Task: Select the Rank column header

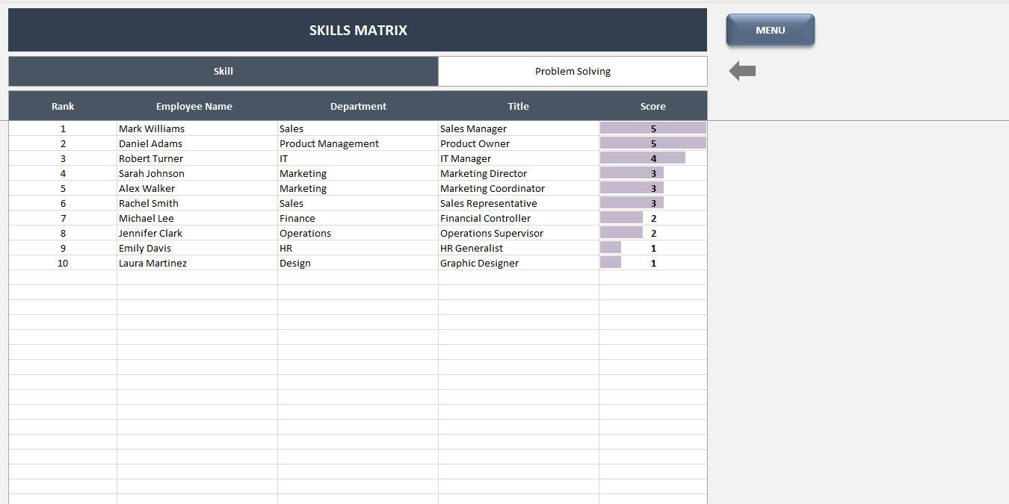Action: (63, 106)
